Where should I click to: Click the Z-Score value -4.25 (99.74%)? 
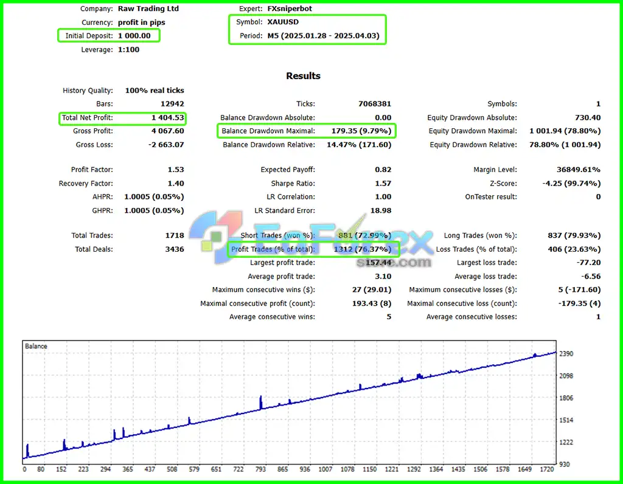(x=571, y=184)
